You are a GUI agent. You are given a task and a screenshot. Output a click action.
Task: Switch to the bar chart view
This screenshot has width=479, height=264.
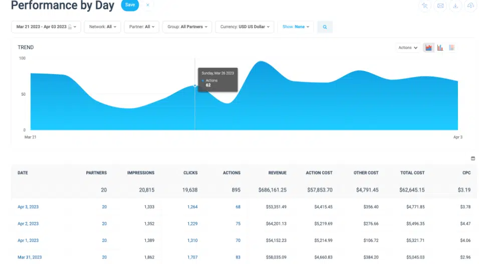[440, 48]
